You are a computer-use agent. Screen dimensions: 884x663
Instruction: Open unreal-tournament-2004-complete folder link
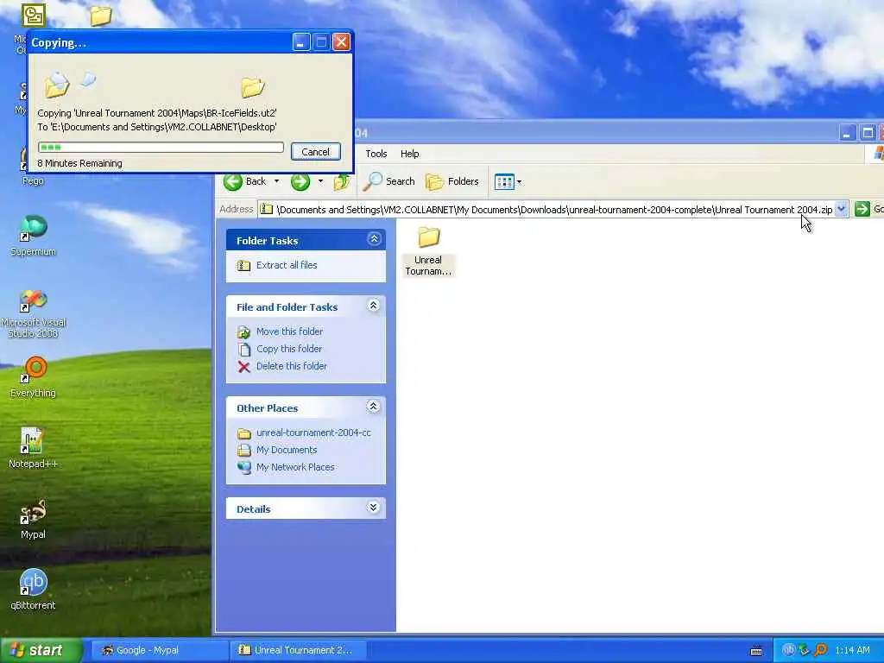tap(313, 433)
